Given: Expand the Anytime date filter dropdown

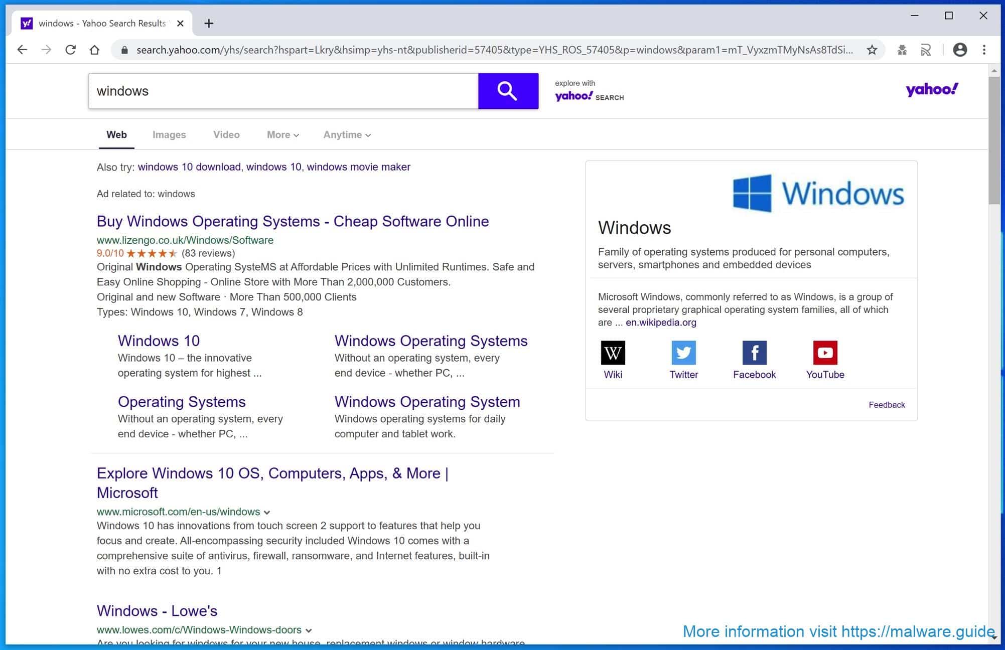Looking at the screenshot, I should (347, 135).
